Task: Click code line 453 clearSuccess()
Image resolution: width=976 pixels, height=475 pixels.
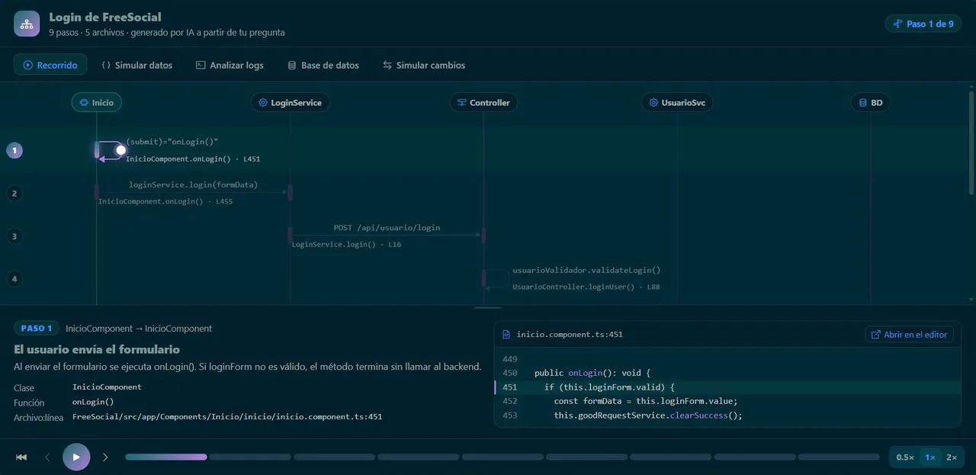Action: click(727, 416)
